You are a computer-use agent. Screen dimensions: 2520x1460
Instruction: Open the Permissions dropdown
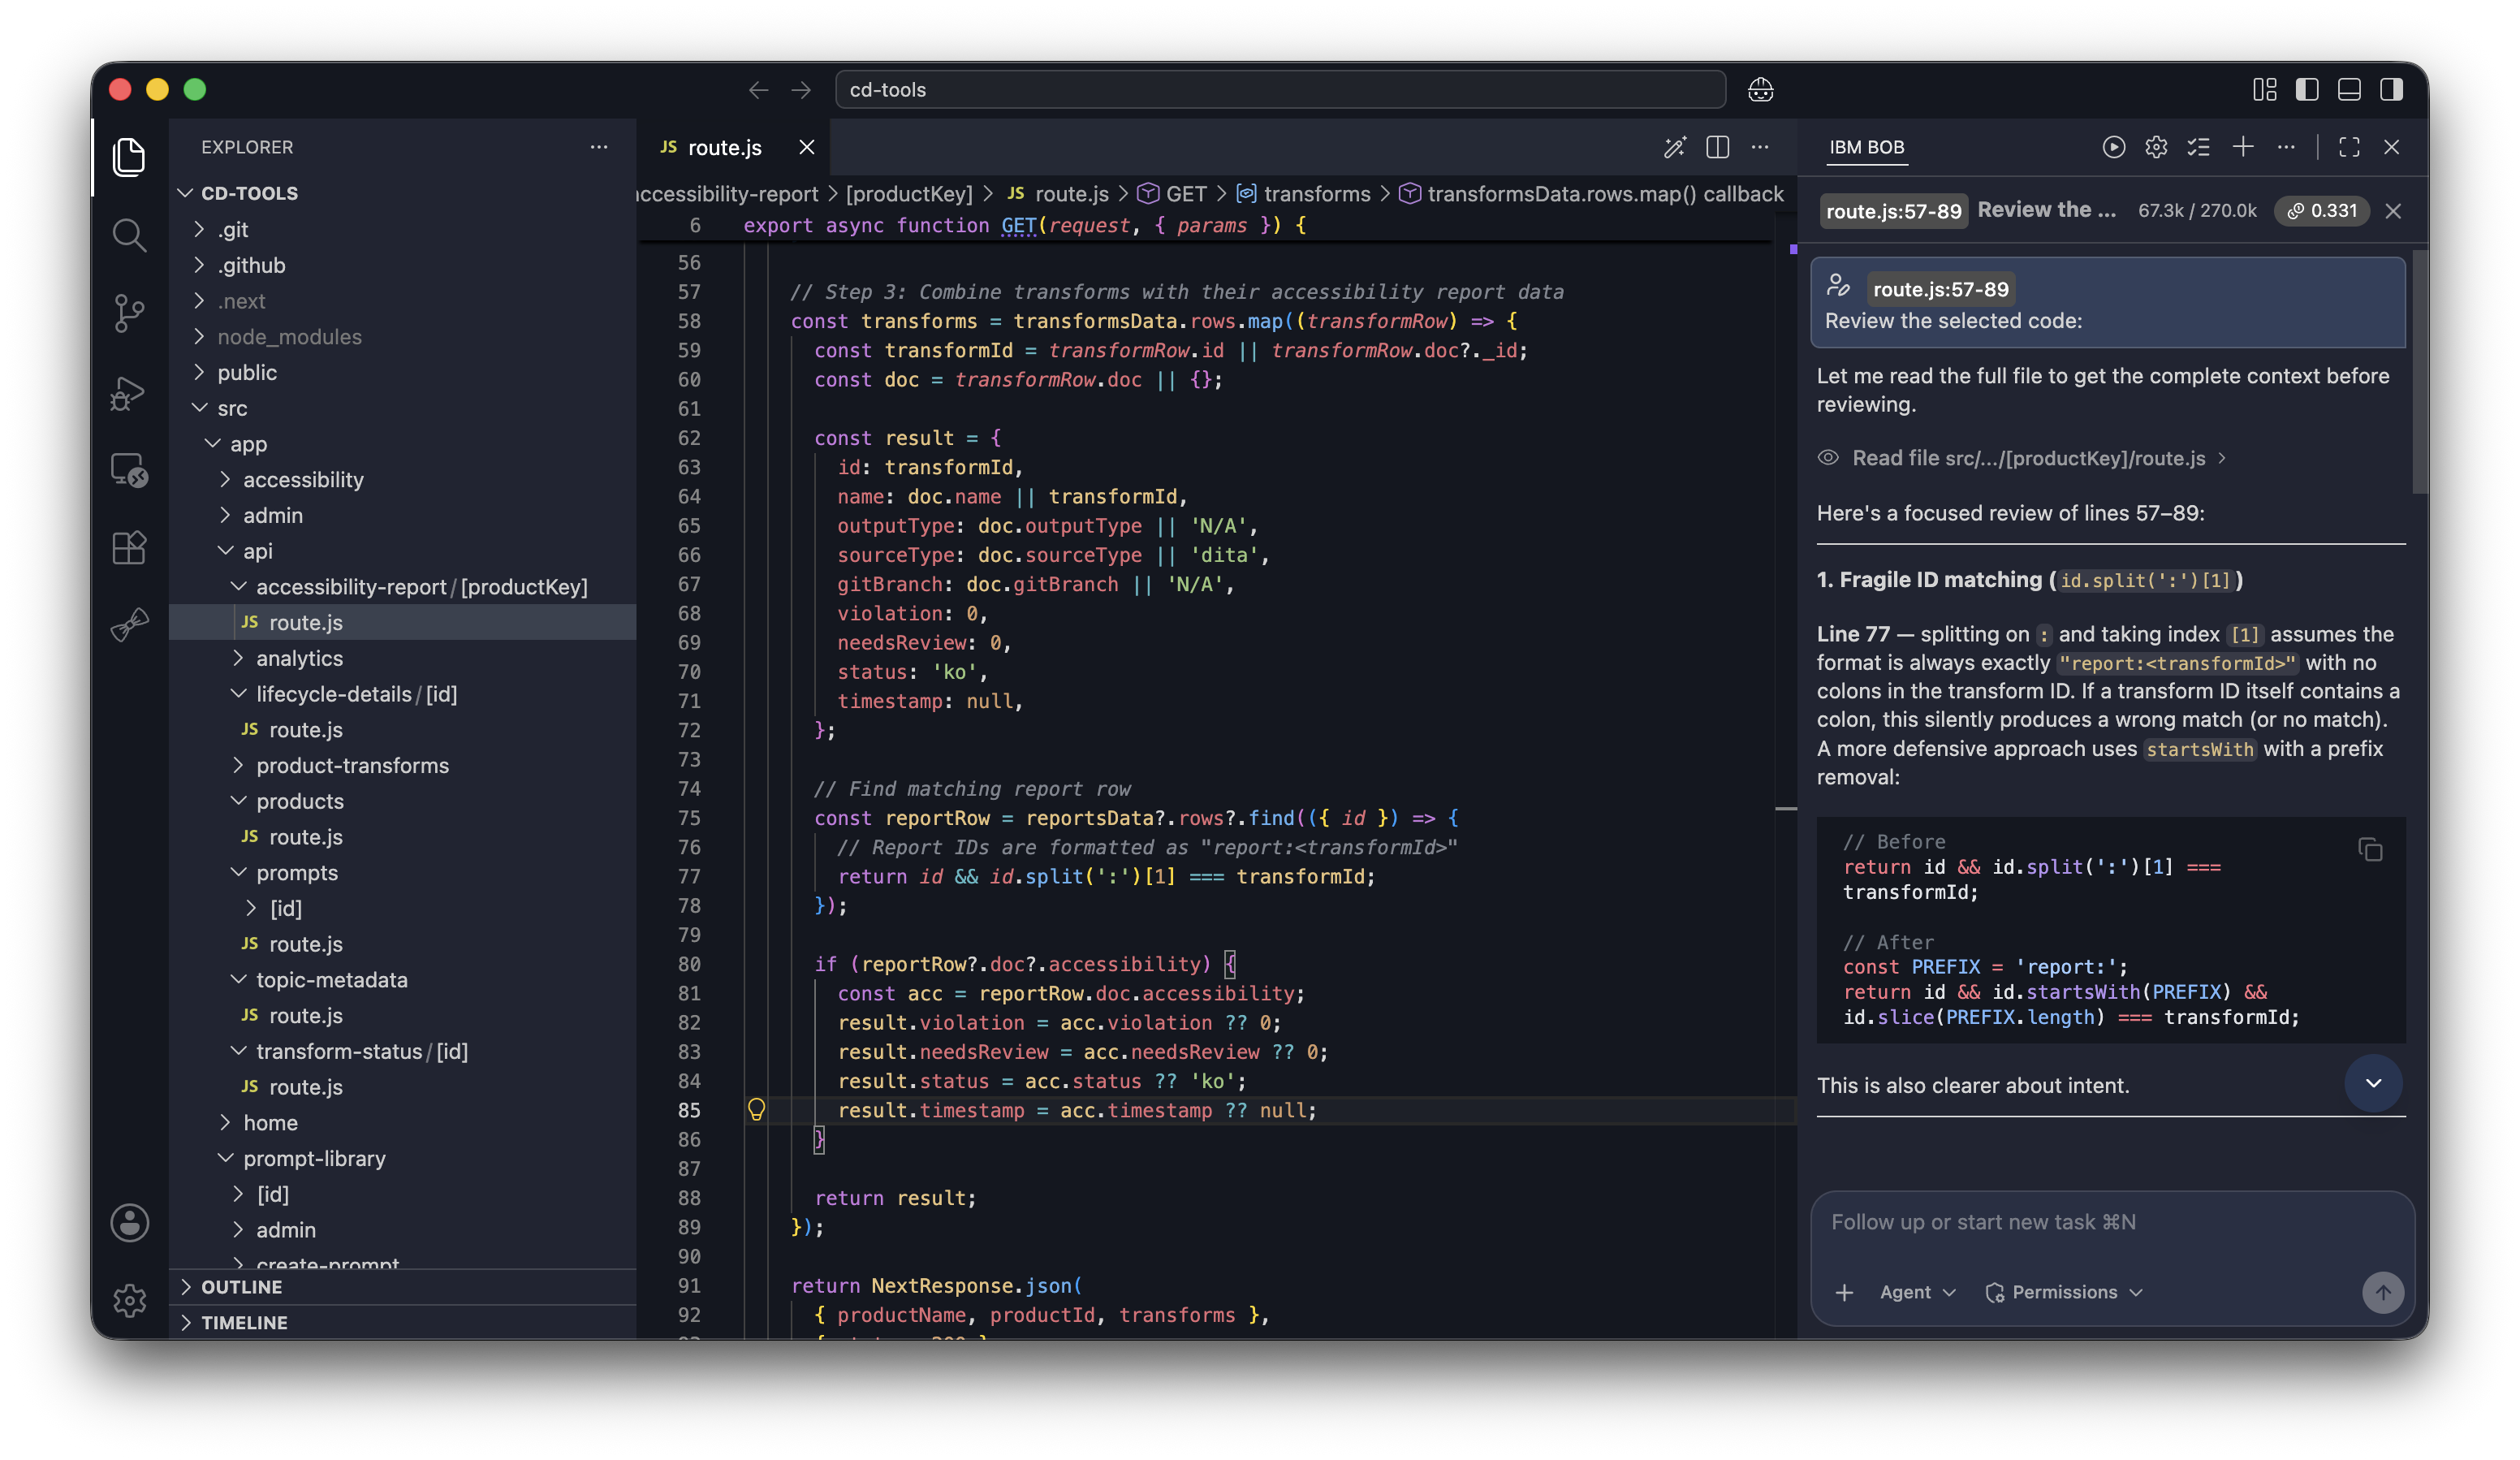coord(2065,1292)
